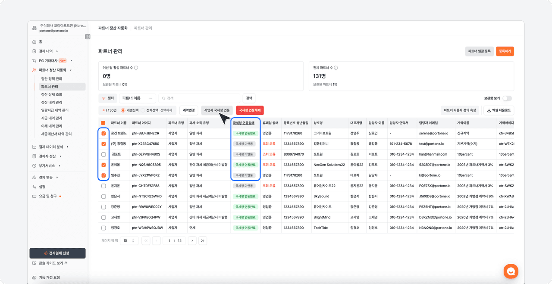Collapse the sidebar with the panel toggle icon

pos(88,37)
